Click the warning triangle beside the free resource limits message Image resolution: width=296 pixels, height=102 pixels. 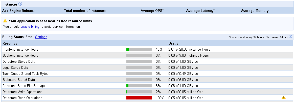(x=5, y=21)
